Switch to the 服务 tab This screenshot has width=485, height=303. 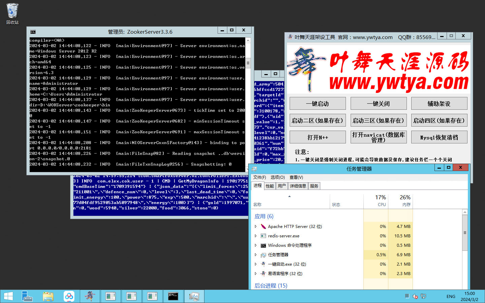coord(314,186)
